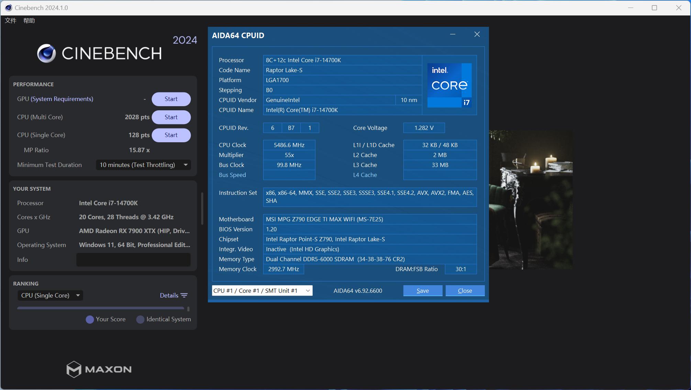The height and width of the screenshot is (390, 691).
Task: Click the Cinebench logo sphere icon
Action: 46,53
